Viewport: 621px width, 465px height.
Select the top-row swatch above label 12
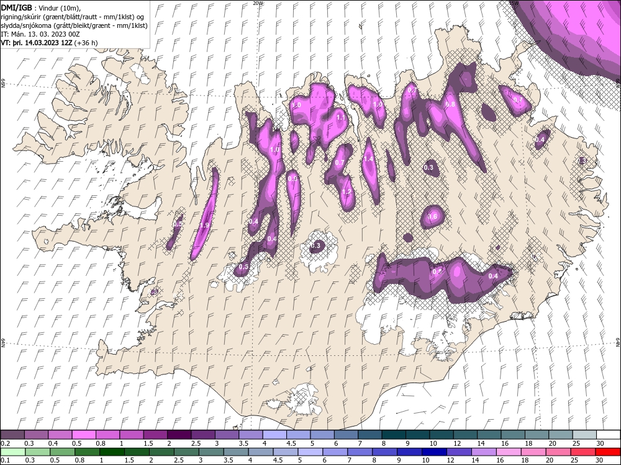465,435
